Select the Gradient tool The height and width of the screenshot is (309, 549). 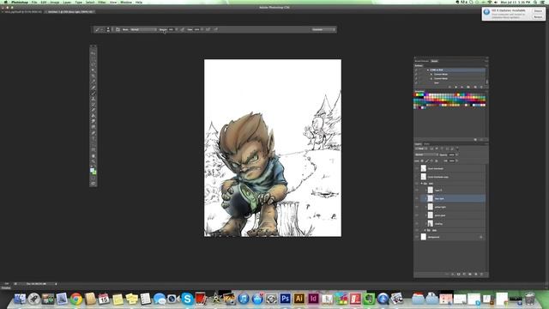click(94, 116)
